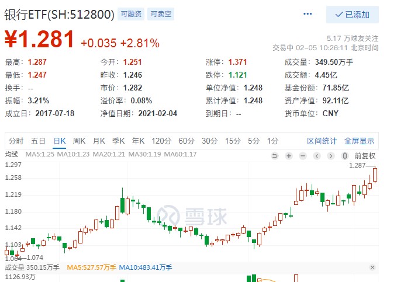Click the 5.17 万球友关注 followers text
Viewport: 397px width, 282px height.
click(353, 39)
